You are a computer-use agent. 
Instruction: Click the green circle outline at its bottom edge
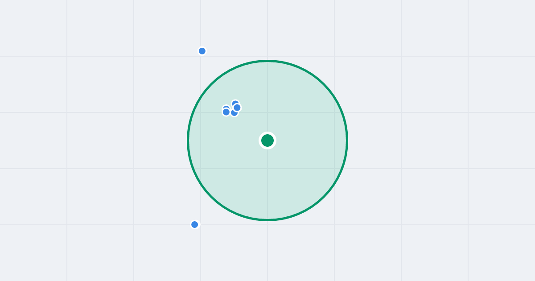tap(267, 220)
